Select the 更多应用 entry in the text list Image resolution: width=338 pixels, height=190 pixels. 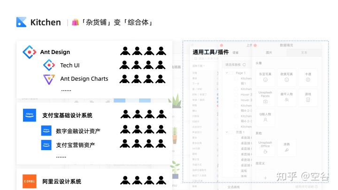click(197, 143)
